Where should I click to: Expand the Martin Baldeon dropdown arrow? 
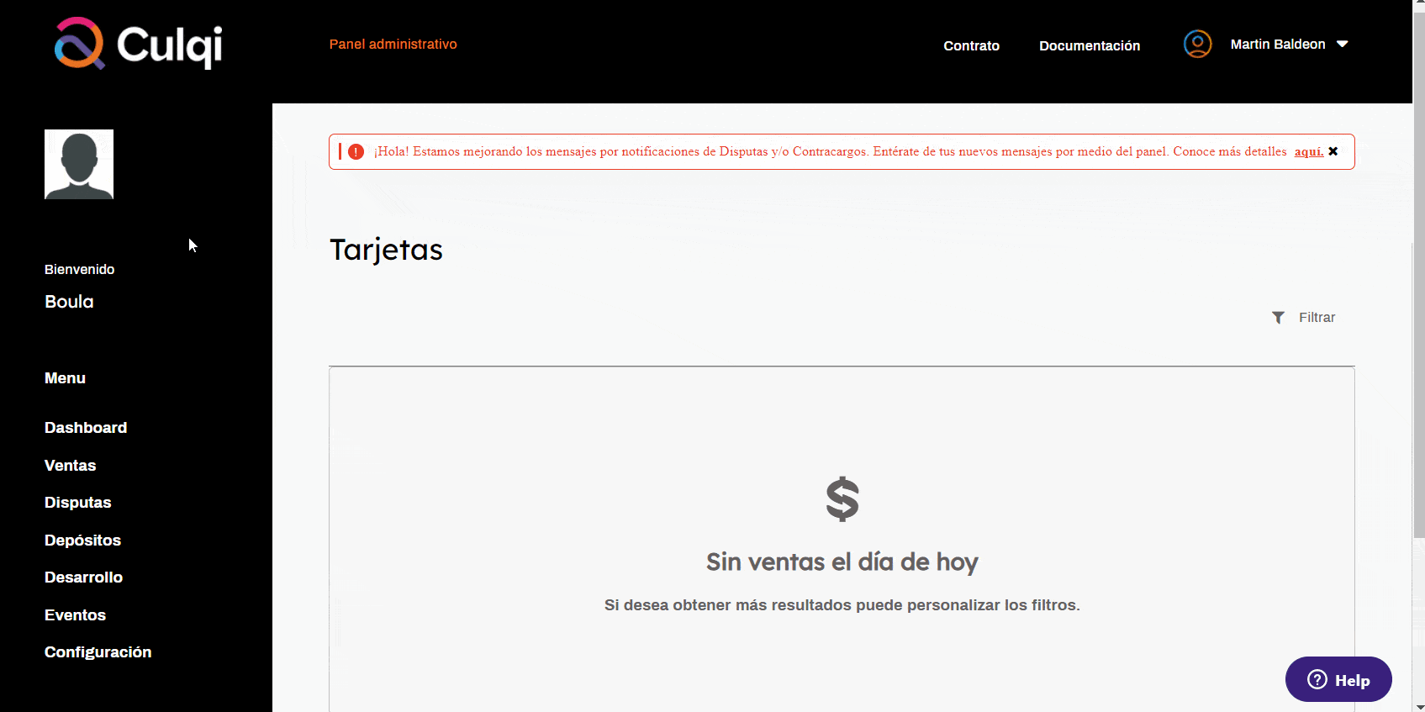[1343, 44]
